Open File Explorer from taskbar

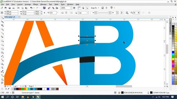click(23, 97)
